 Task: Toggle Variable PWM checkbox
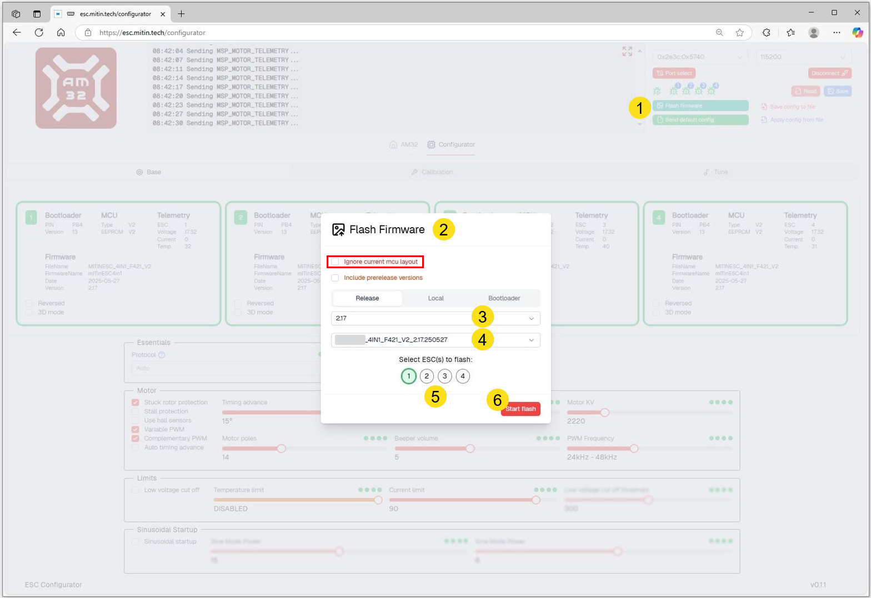click(136, 429)
